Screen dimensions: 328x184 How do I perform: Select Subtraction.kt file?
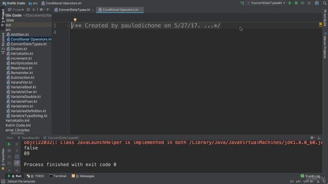(x=23, y=78)
